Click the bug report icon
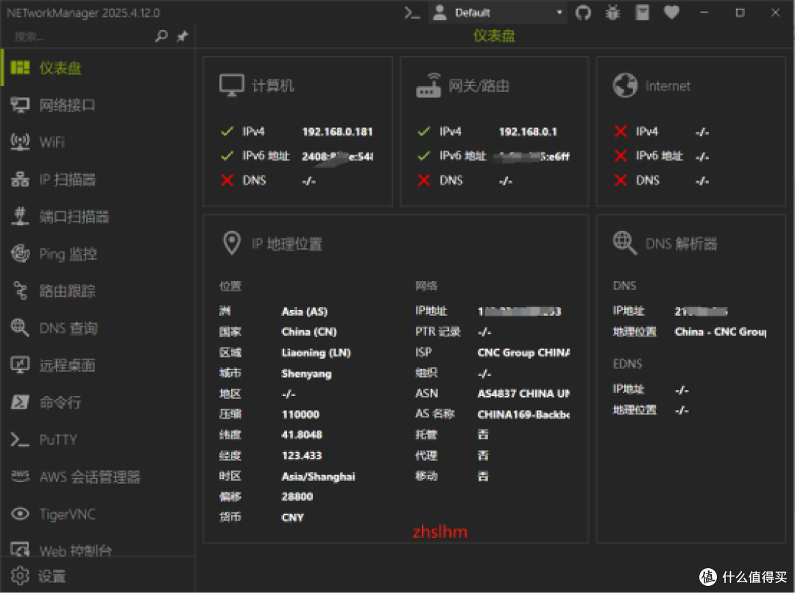The height and width of the screenshot is (594, 795). tap(612, 13)
